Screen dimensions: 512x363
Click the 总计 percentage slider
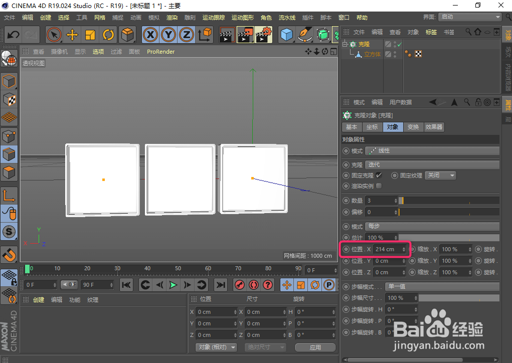coord(449,237)
